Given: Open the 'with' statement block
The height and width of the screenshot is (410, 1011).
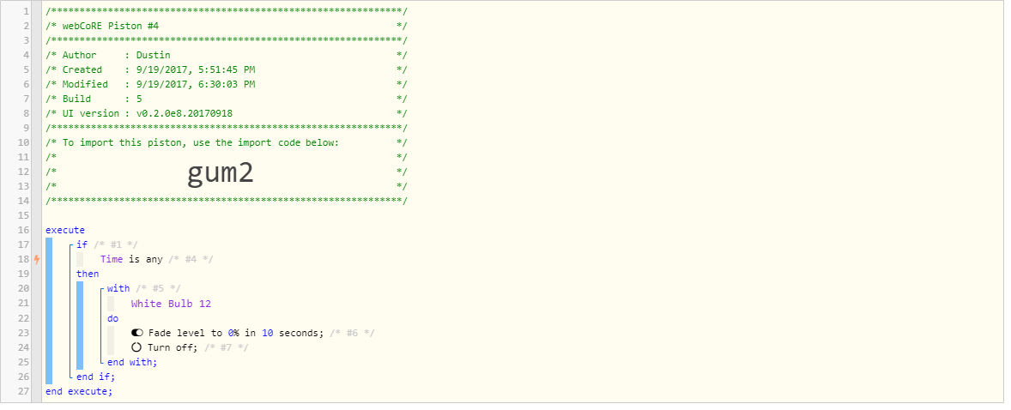Looking at the screenshot, I should coord(118,288).
